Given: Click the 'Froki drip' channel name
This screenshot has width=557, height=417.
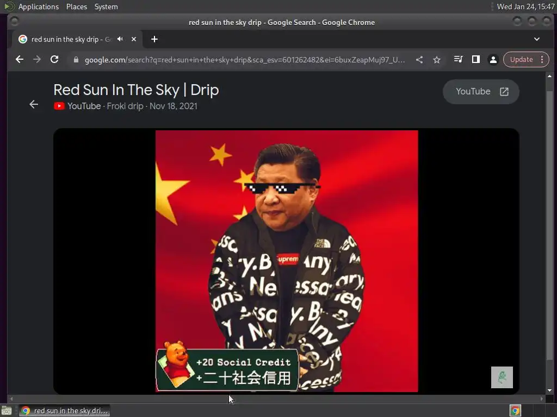Looking at the screenshot, I should pos(125,106).
